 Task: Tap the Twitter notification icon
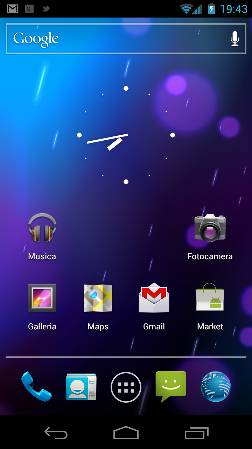(46, 9)
